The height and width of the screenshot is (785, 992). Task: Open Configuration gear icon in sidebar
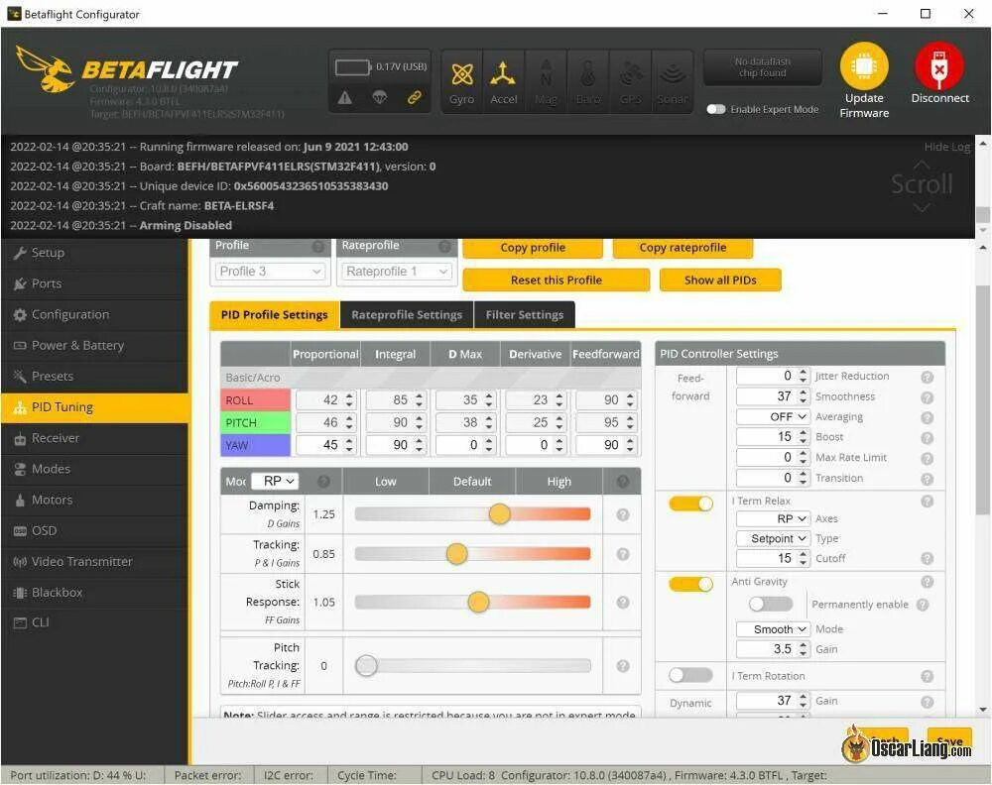tap(20, 315)
